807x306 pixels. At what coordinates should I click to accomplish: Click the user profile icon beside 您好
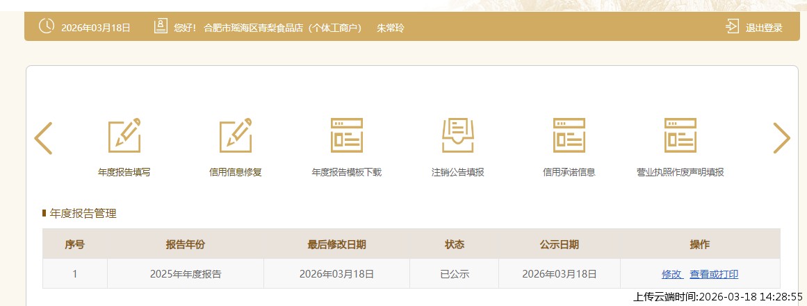coord(161,27)
